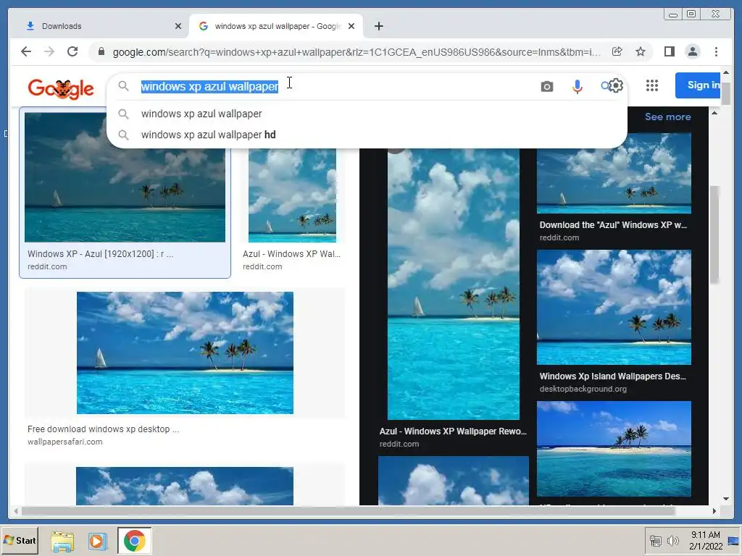The image size is (742, 556).
Task: Click the volume speaker tray icon
Action: pyautogui.click(x=672, y=541)
